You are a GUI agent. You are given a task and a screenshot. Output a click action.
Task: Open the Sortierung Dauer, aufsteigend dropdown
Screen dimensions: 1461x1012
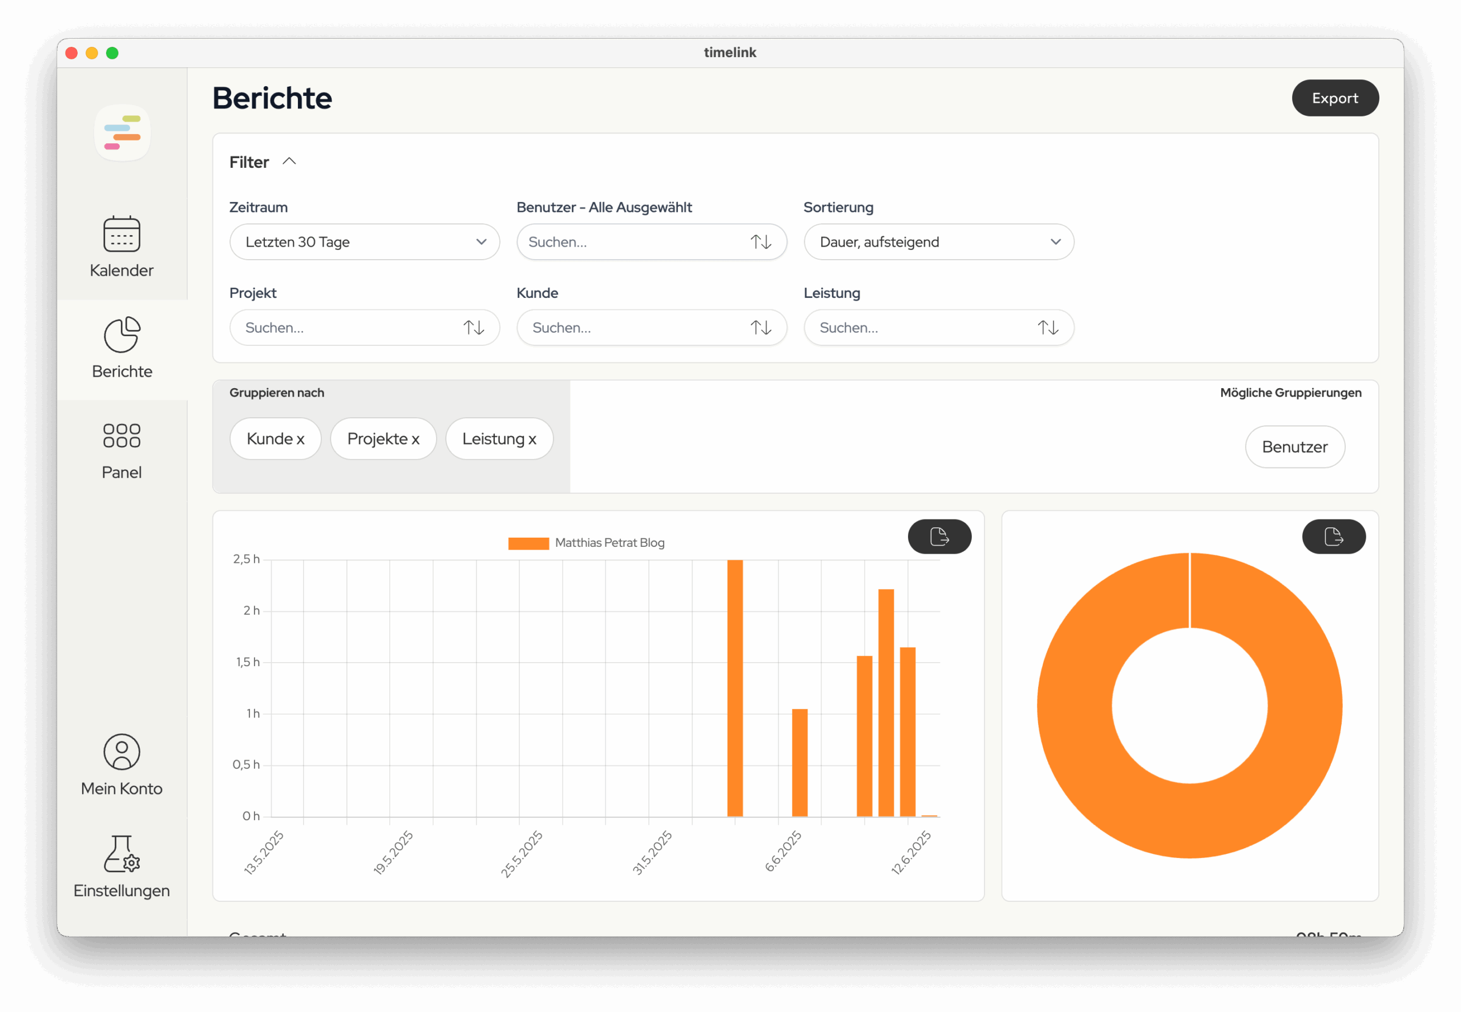[939, 241]
